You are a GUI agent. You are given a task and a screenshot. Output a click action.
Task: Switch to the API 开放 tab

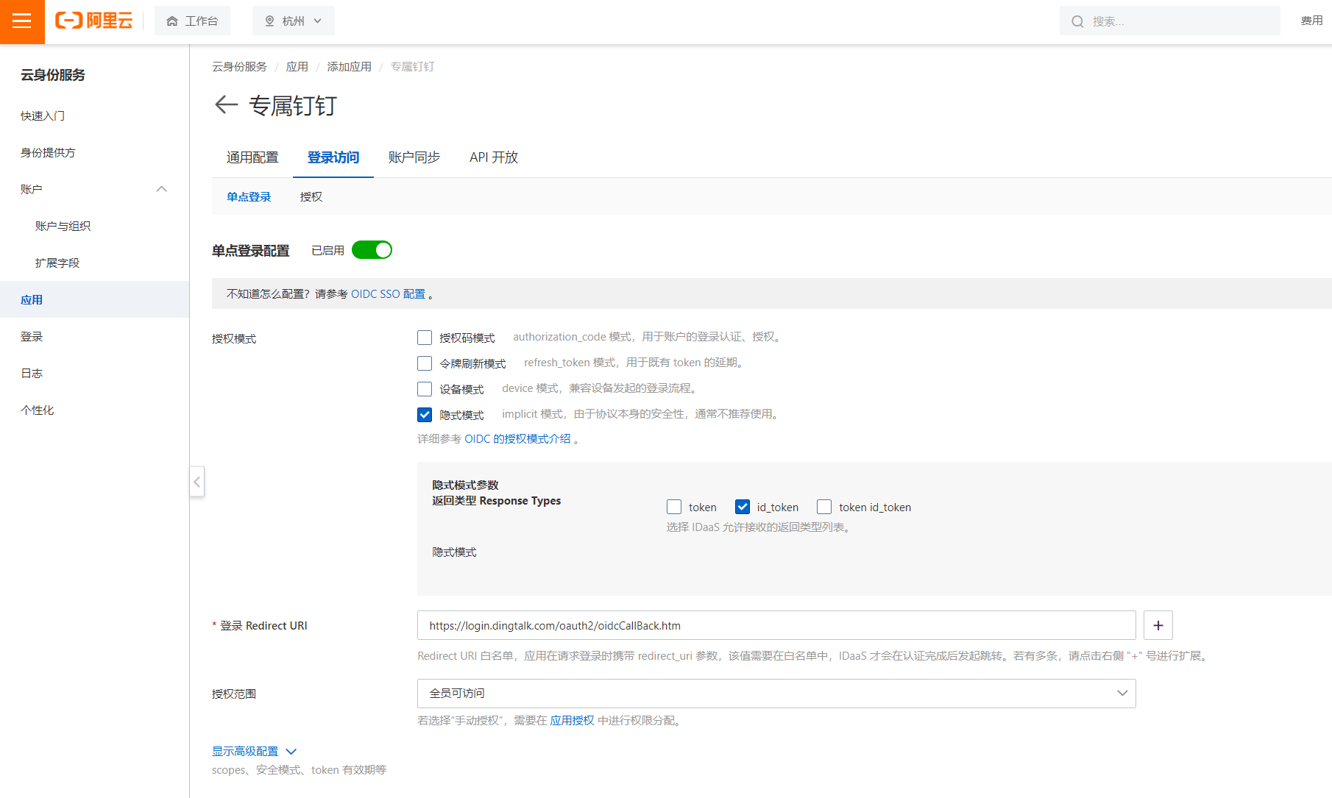(x=494, y=157)
